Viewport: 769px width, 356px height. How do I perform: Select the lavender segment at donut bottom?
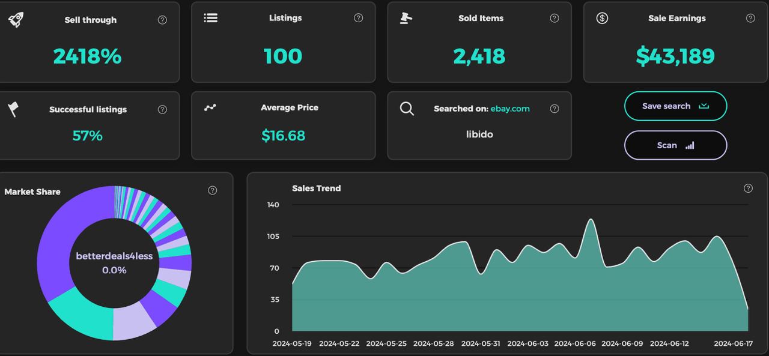click(133, 321)
